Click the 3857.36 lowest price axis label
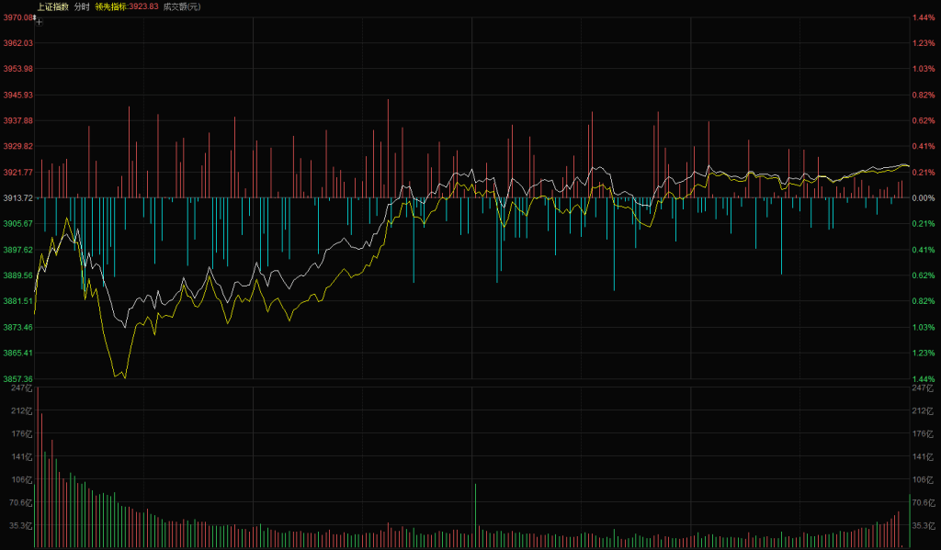 click(18, 378)
